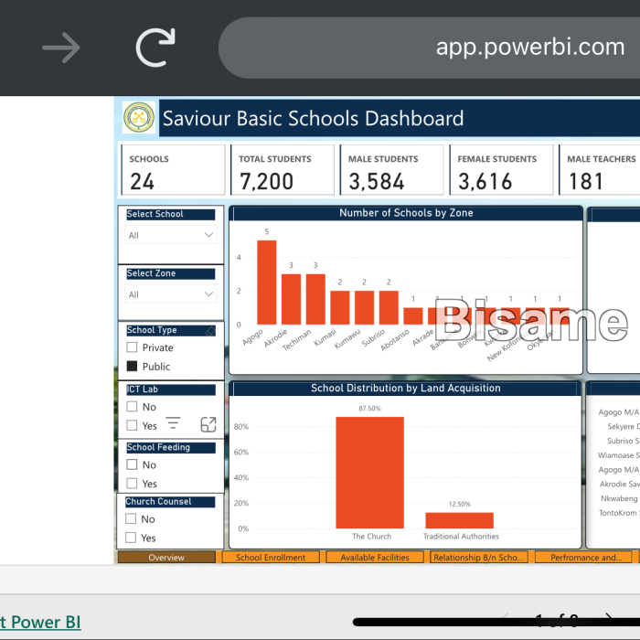Click the Male Students 3,584 card

click(392, 170)
